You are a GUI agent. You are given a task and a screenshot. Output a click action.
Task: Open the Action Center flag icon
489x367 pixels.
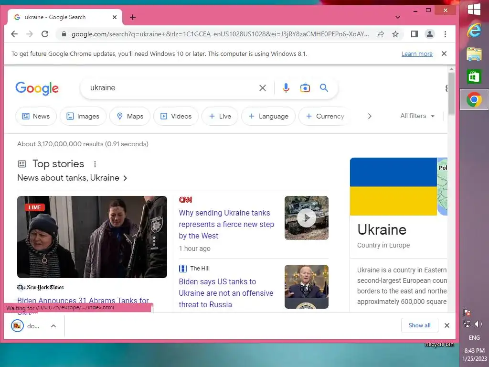pos(467,313)
